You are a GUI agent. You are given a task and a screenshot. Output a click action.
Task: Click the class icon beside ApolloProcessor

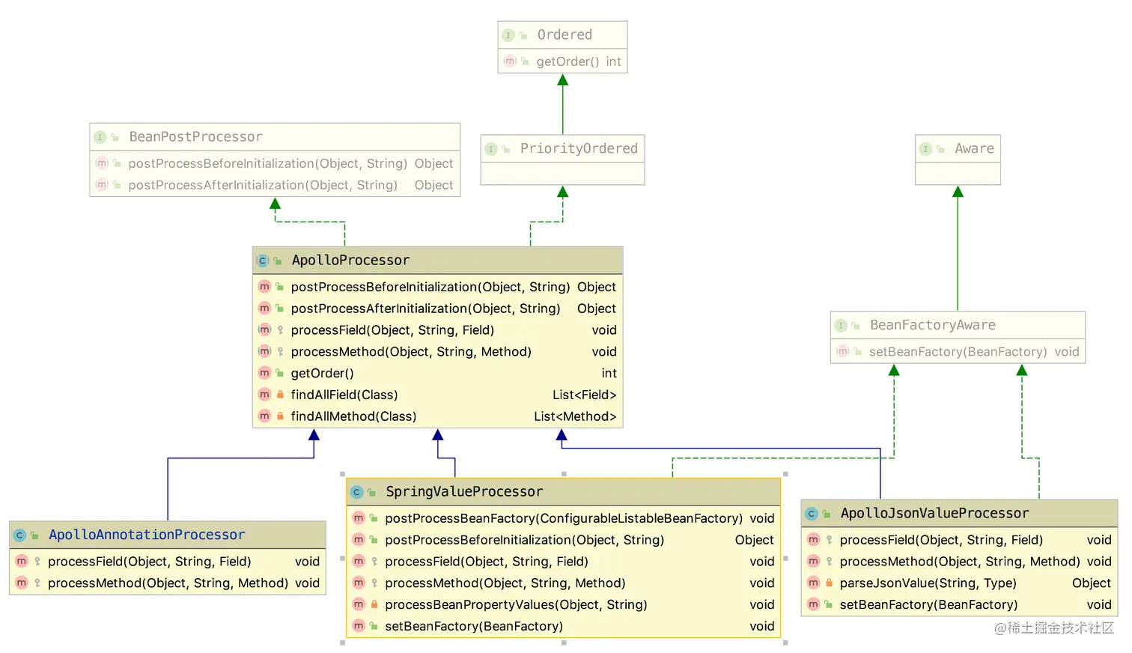click(263, 261)
